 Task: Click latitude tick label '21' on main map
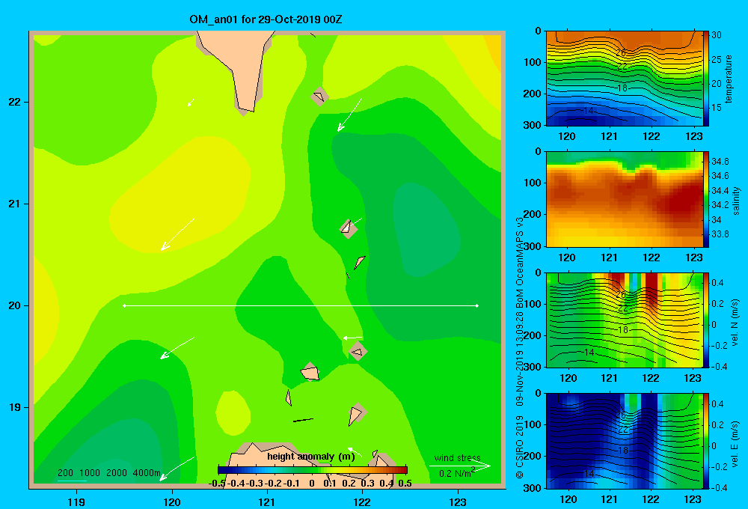click(x=15, y=204)
